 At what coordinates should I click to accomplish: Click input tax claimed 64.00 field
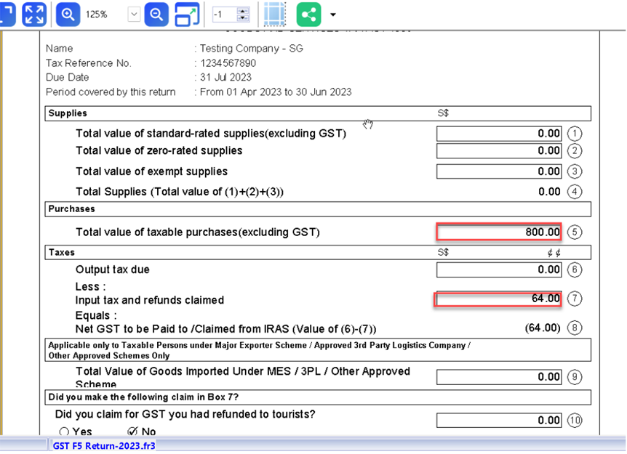click(499, 299)
